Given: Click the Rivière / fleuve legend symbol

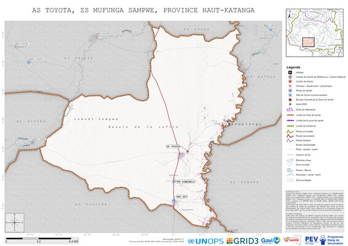Looking at the screenshot, I should coord(290,170).
